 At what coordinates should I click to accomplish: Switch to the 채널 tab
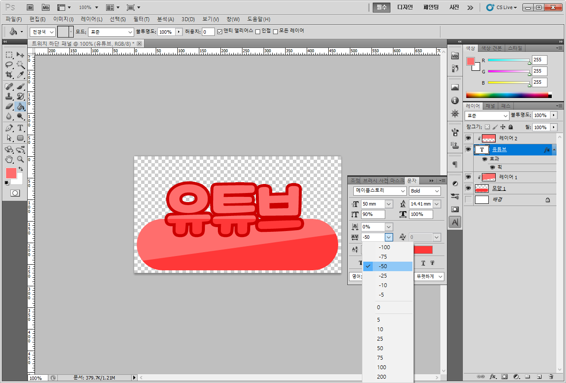491,106
